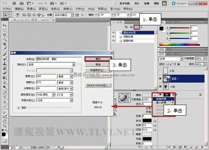209x150 pixels.
Task: Select the Type tool
Action: click(5, 97)
